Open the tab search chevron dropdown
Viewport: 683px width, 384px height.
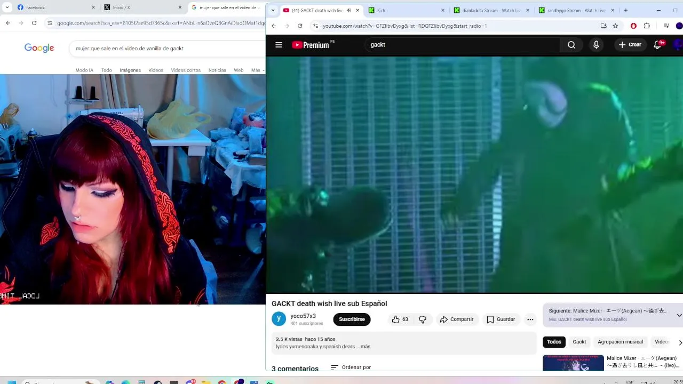pyautogui.click(x=273, y=10)
